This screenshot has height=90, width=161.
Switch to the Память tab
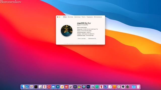(x=84, y=17)
